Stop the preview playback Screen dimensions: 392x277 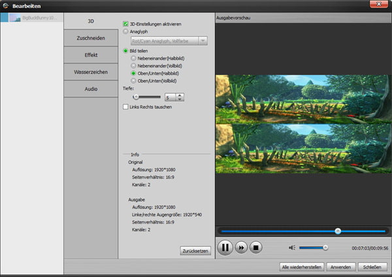(257, 248)
